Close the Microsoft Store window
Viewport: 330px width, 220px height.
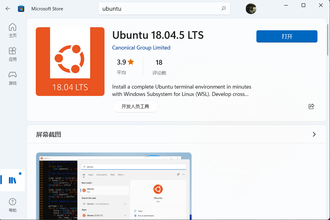[321, 5]
